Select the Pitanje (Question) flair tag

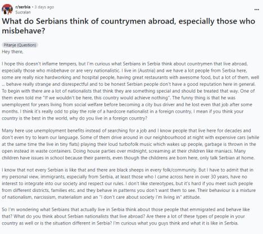20,45
